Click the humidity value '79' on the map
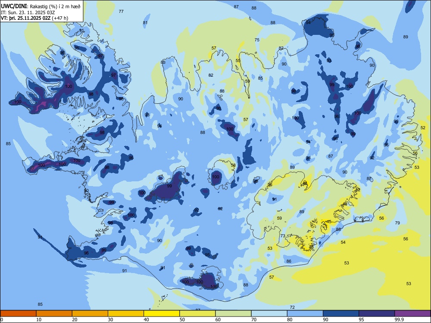The width and height of the screenshot is (431, 323). (x=397, y=223)
